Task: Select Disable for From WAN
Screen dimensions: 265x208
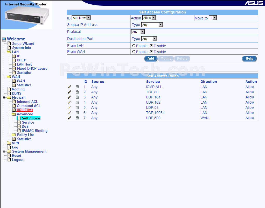Action: [151, 52]
